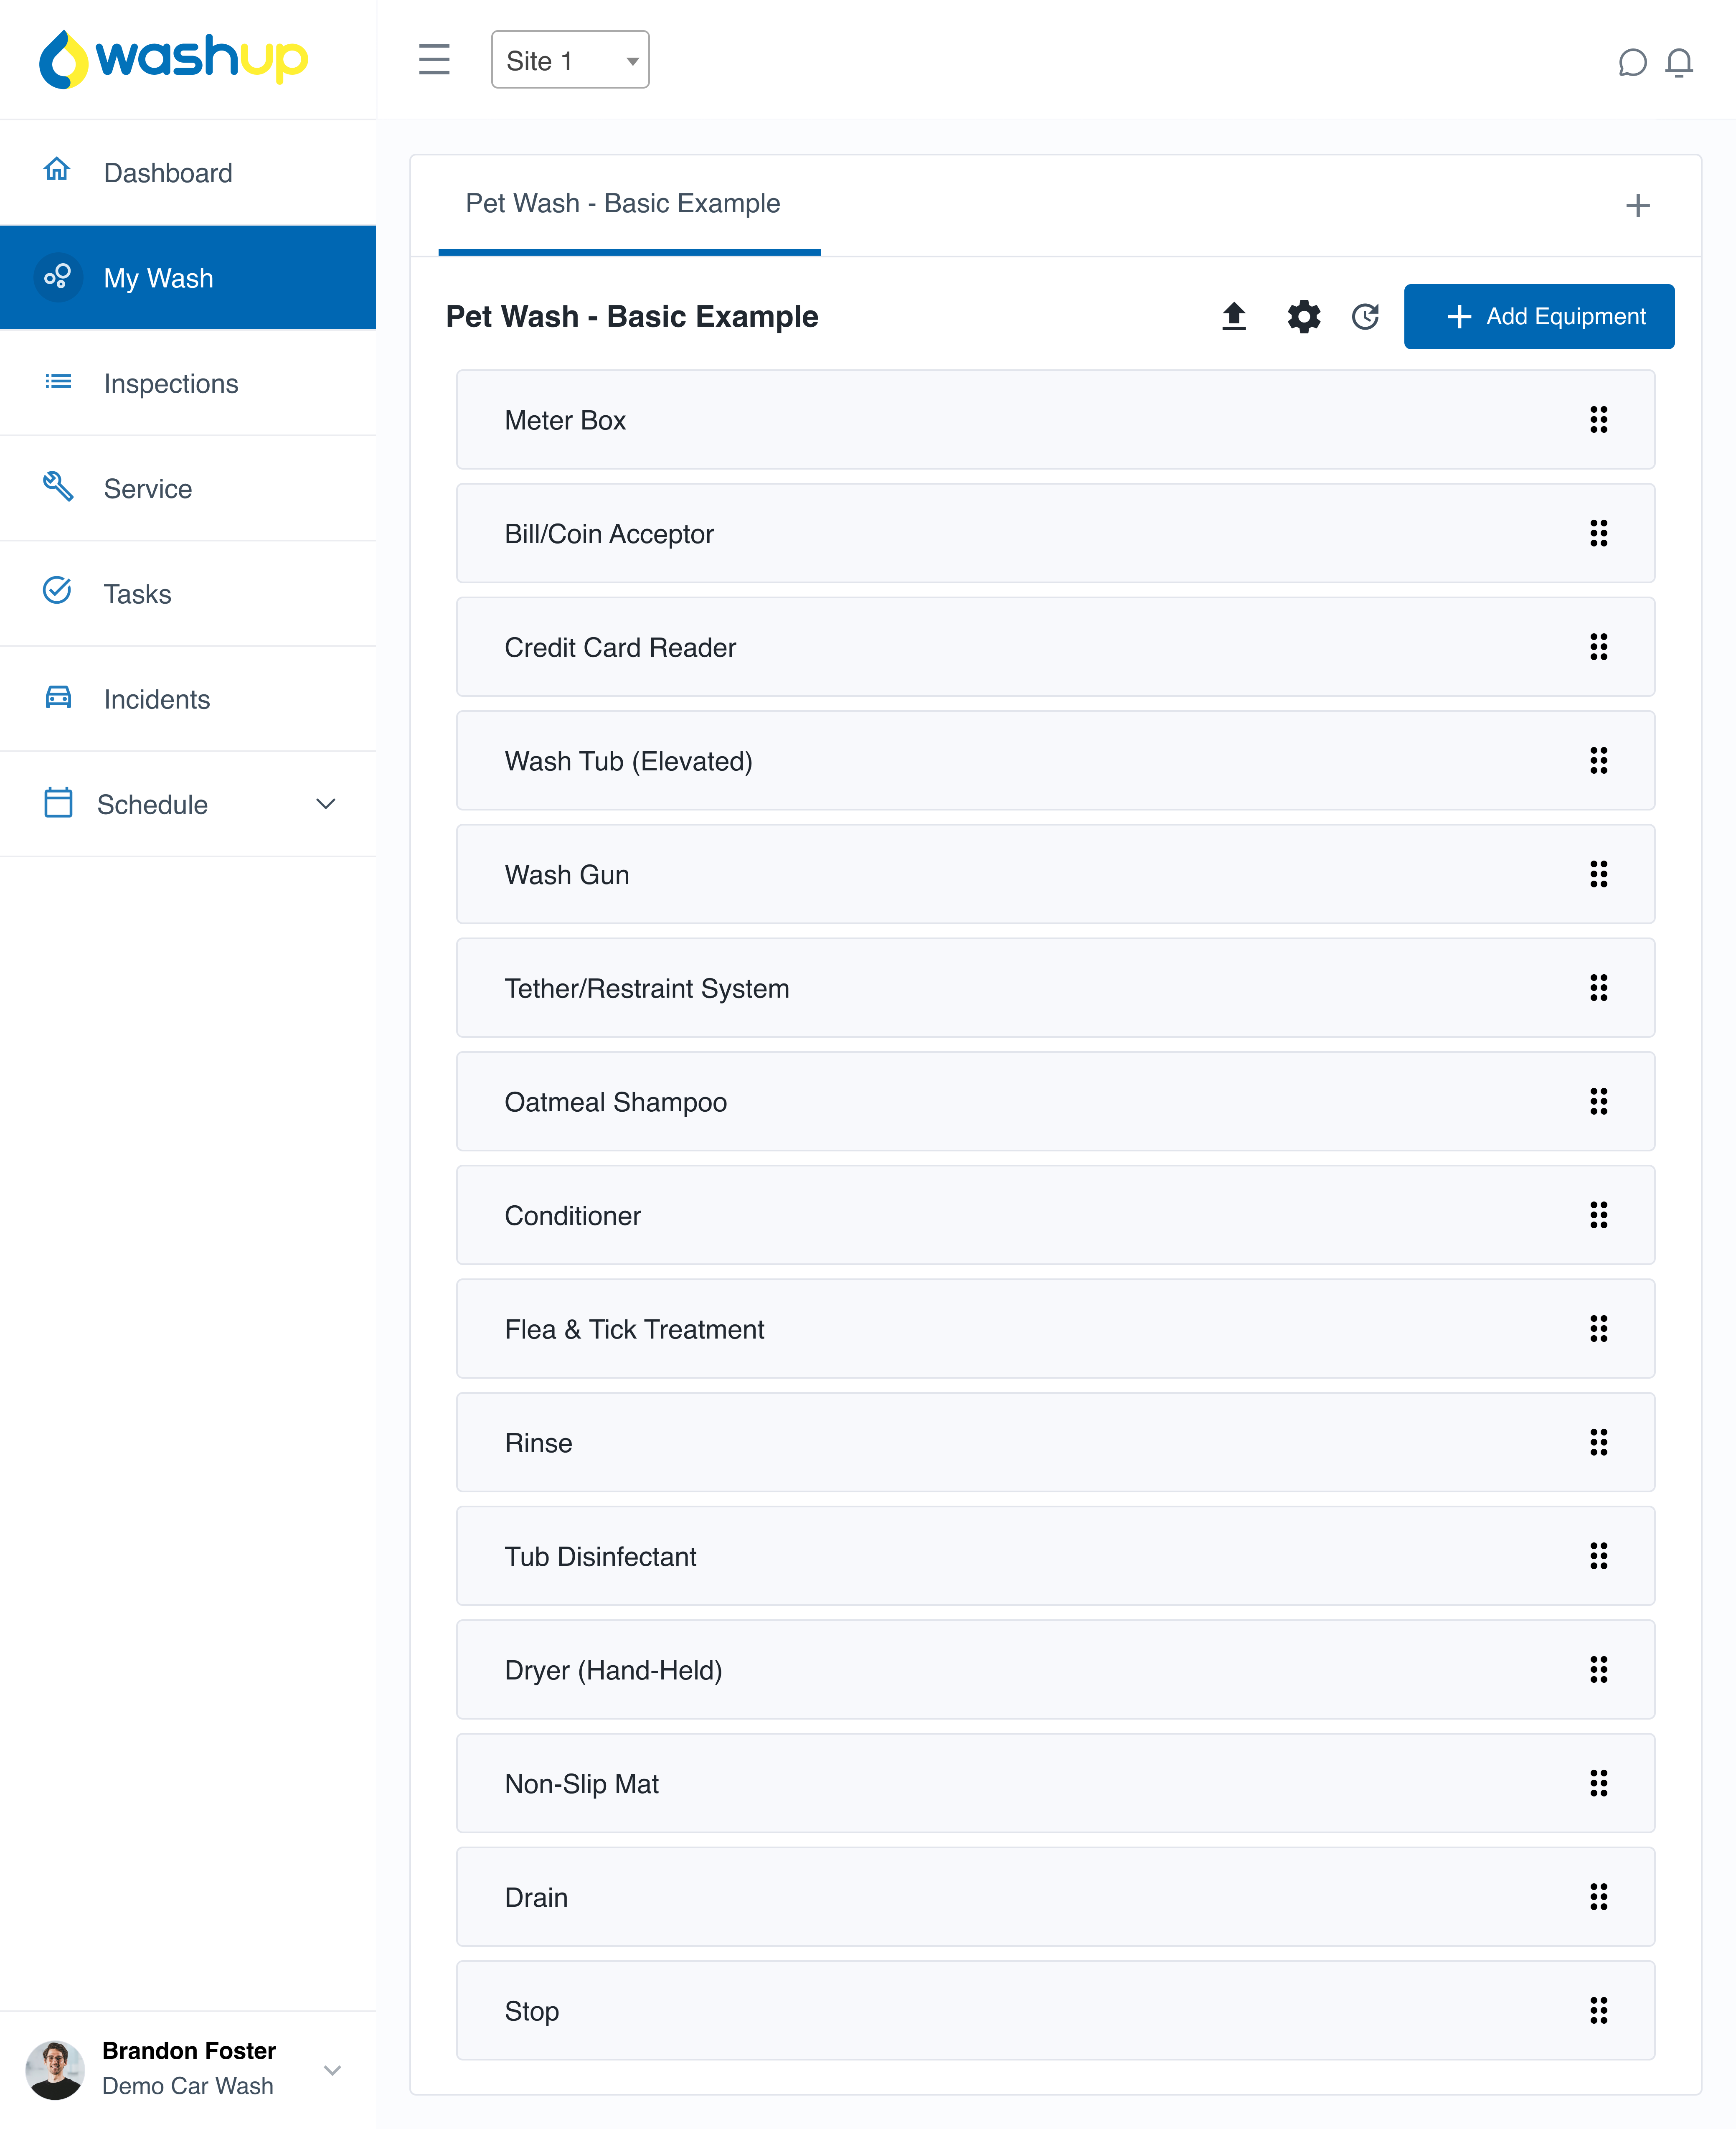This screenshot has height=2129, width=1736.
Task: Expand the Schedule menu chevron
Action: tap(325, 804)
